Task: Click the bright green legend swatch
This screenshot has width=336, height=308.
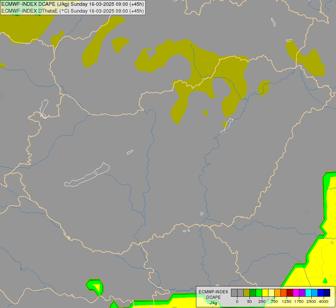Action: pyautogui.click(x=259, y=293)
